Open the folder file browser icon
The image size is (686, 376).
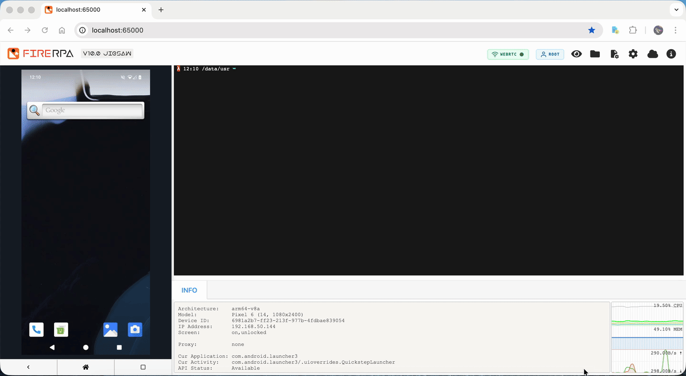pyautogui.click(x=595, y=54)
